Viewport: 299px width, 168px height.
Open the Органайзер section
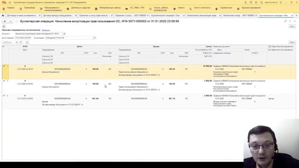(x=28, y=8)
